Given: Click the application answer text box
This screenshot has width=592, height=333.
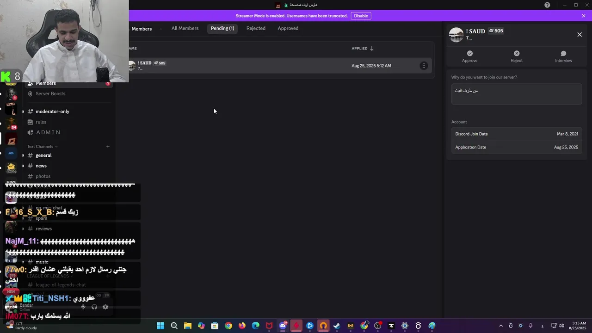Looking at the screenshot, I should pos(517,94).
